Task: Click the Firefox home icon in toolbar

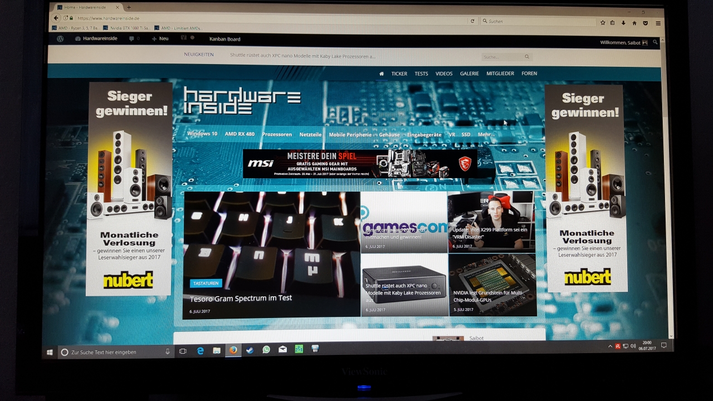Action: [634, 23]
